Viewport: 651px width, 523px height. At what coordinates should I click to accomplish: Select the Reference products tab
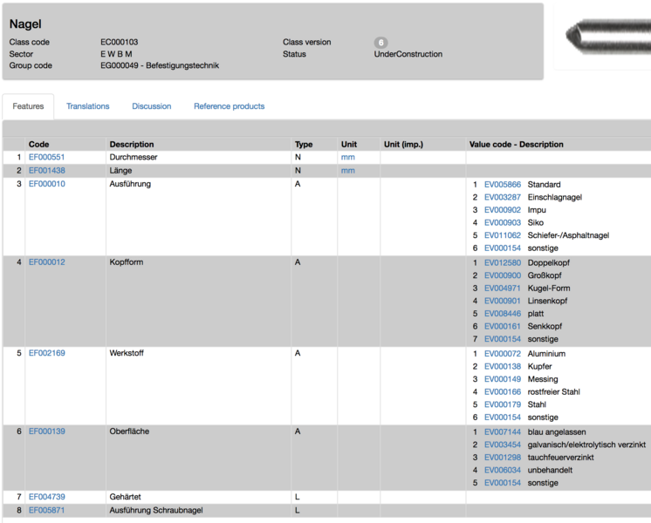pyautogui.click(x=229, y=106)
